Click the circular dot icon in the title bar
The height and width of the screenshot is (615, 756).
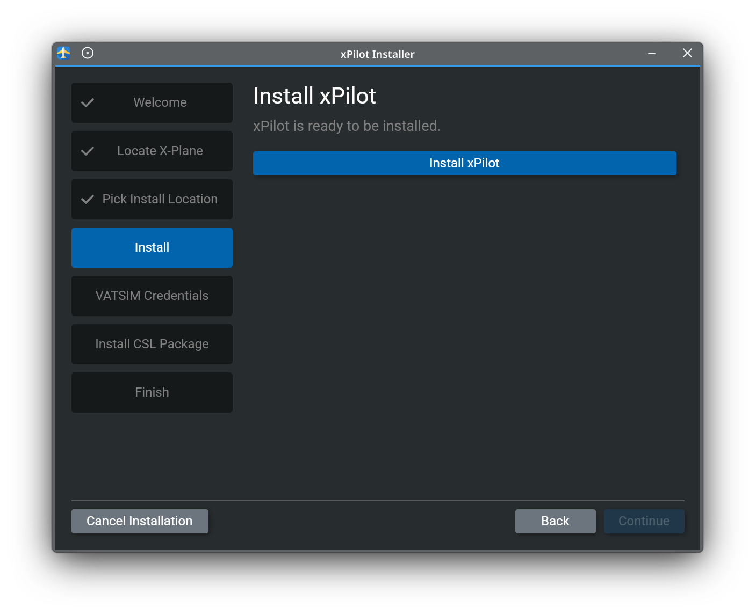(87, 53)
